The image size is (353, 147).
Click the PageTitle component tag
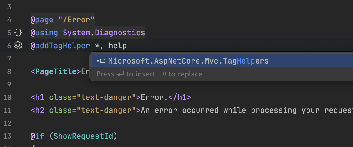pyautogui.click(x=56, y=71)
